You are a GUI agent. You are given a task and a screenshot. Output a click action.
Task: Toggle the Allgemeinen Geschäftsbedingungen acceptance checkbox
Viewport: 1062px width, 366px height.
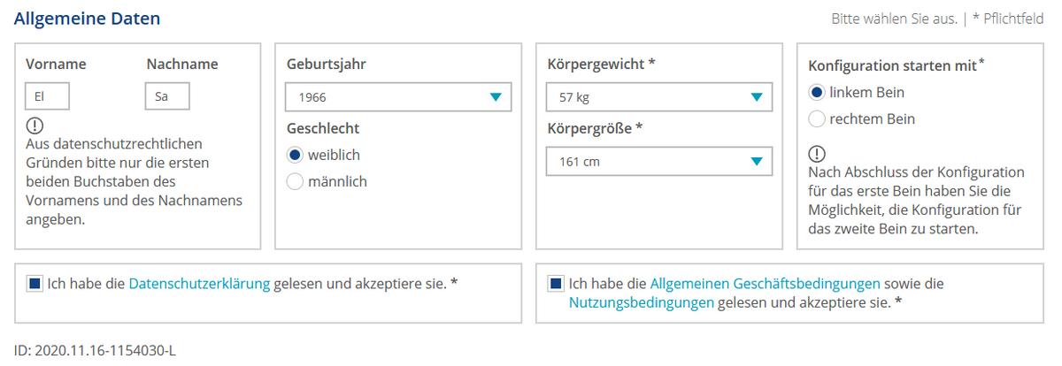pyautogui.click(x=556, y=284)
